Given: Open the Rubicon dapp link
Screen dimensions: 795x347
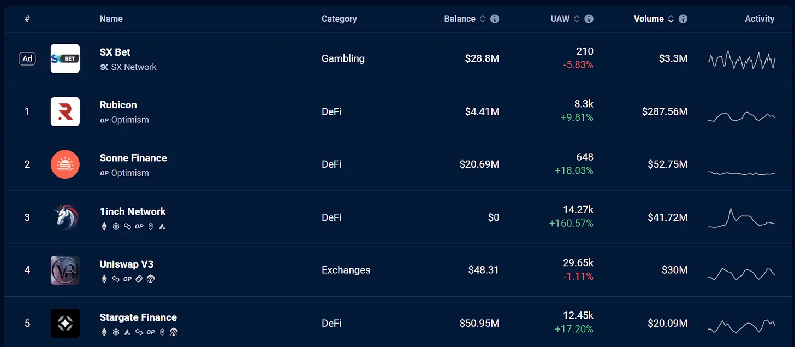Looking at the screenshot, I should 118,105.
